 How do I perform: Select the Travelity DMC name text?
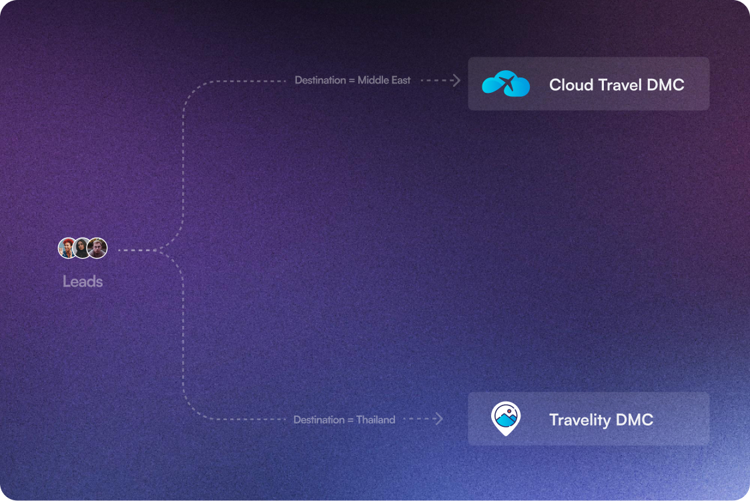601,420
